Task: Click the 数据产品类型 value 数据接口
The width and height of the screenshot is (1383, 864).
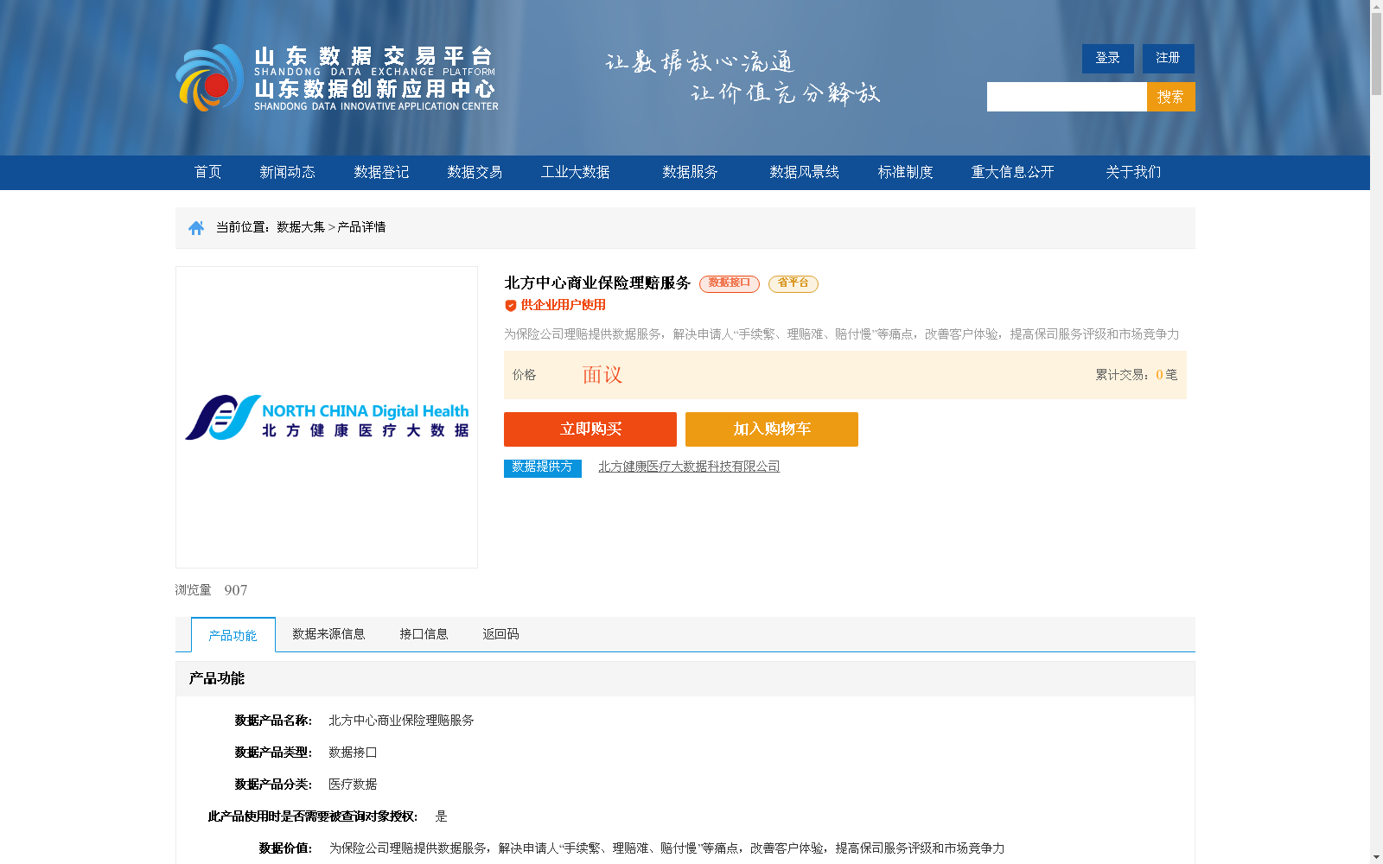Action: coord(353,753)
